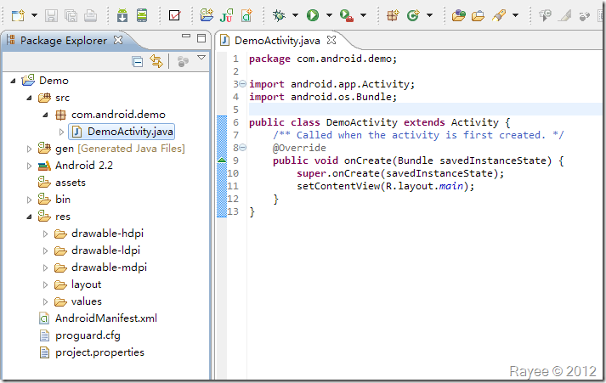The image size is (606, 383).
Task: Toggle the fold marker beside import statements
Action: [243, 84]
